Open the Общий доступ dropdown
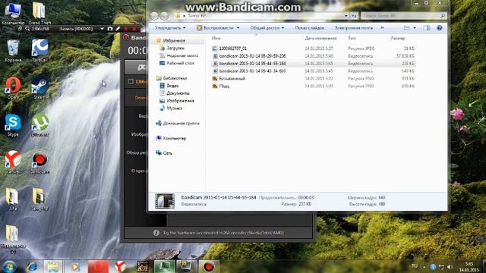 click(267, 28)
